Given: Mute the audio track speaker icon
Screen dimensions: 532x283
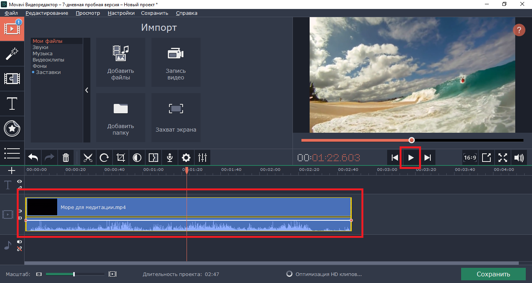Looking at the screenshot, I should tap(19, 242).
